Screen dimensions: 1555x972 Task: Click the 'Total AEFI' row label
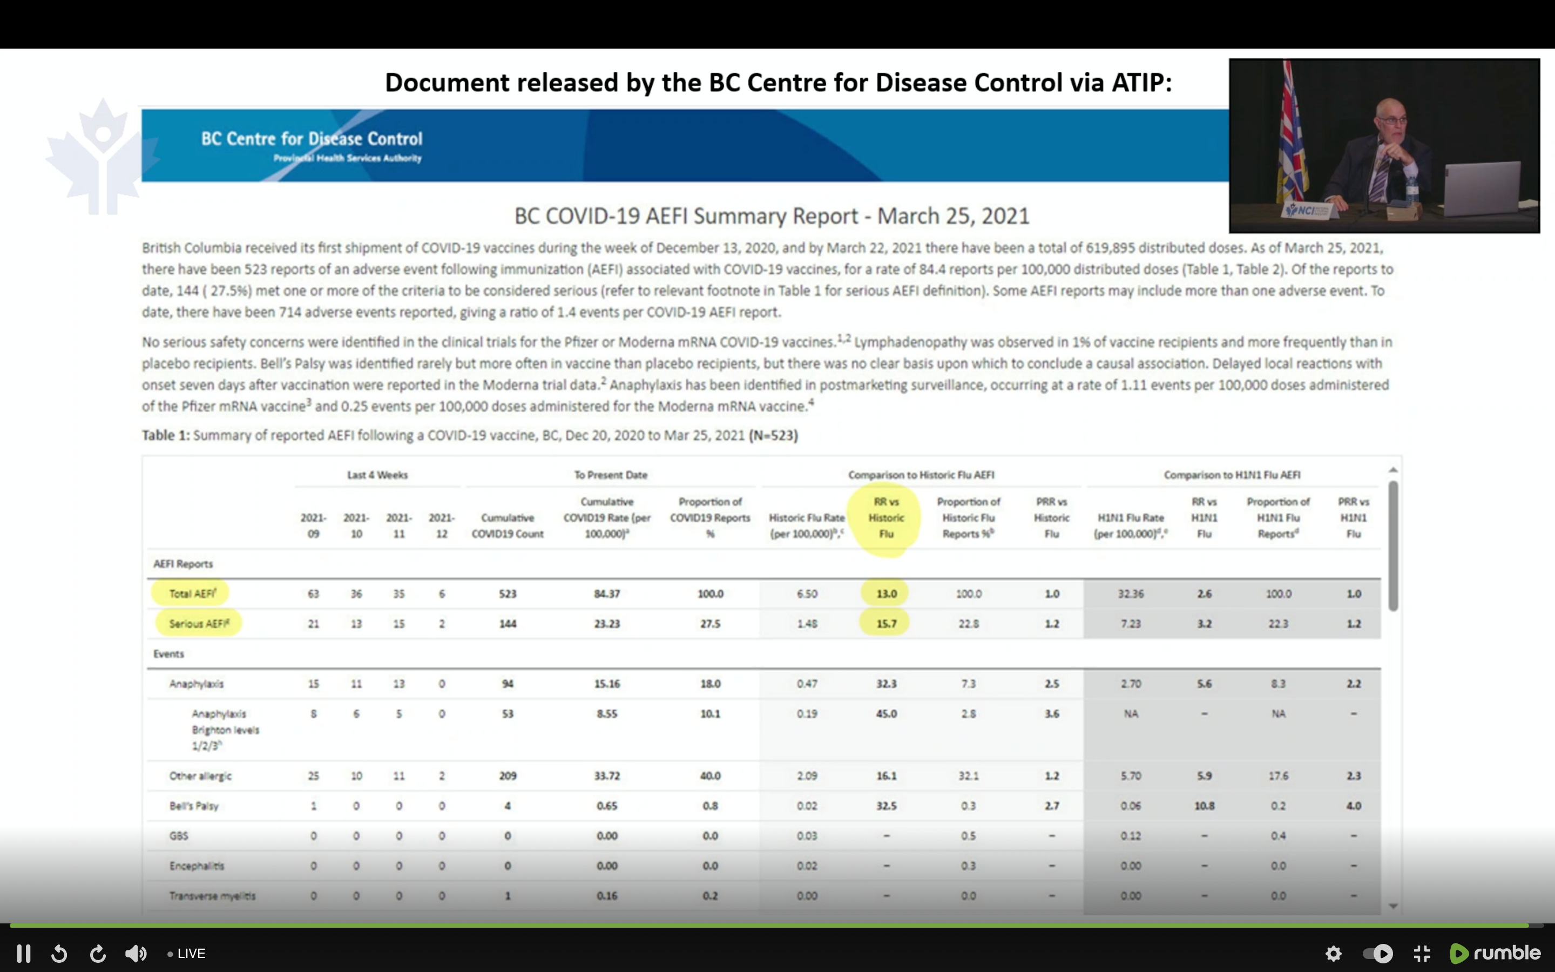point(193,593)
